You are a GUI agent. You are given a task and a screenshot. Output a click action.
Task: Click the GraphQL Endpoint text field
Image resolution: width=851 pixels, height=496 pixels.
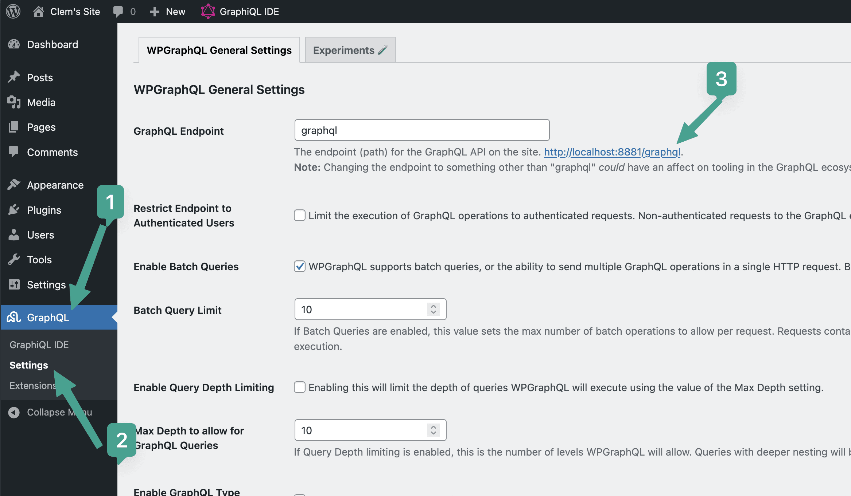[x=422, y=130]
